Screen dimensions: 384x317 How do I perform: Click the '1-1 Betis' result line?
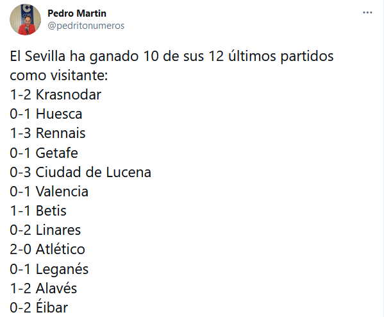(x=38, y=211)
